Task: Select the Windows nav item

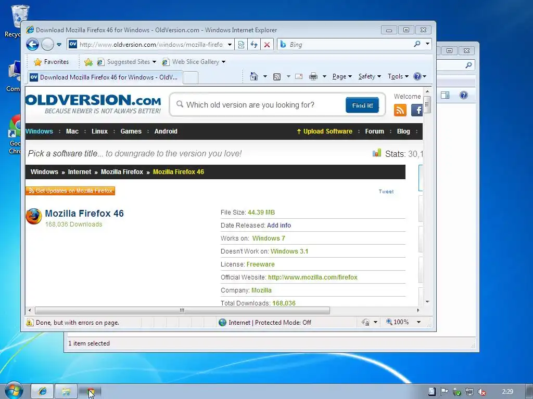Action: coord(39,131)
